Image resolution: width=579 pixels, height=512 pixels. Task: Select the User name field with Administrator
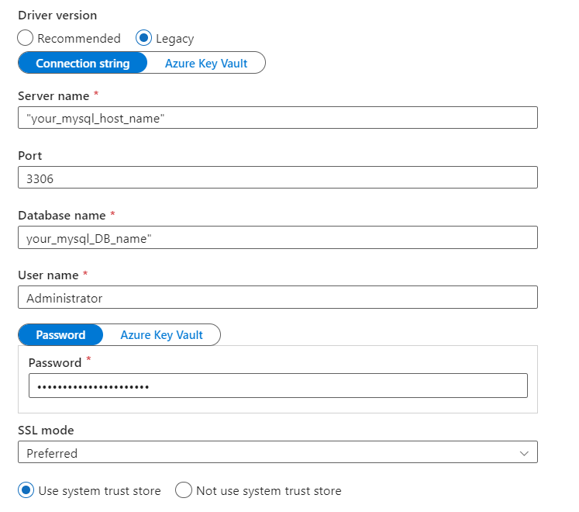point(277,297)
